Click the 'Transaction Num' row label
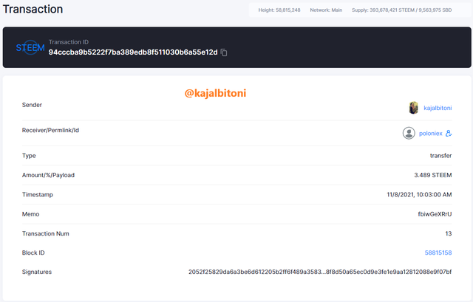Image resolution: width=473 pixels, height=302 pixels. point(46,233)
